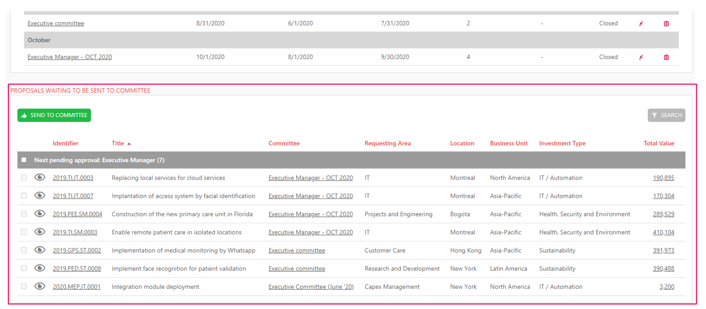Open total value 3,200 link
This screenshot has width=706, height=309.
(x=667, y=287)
